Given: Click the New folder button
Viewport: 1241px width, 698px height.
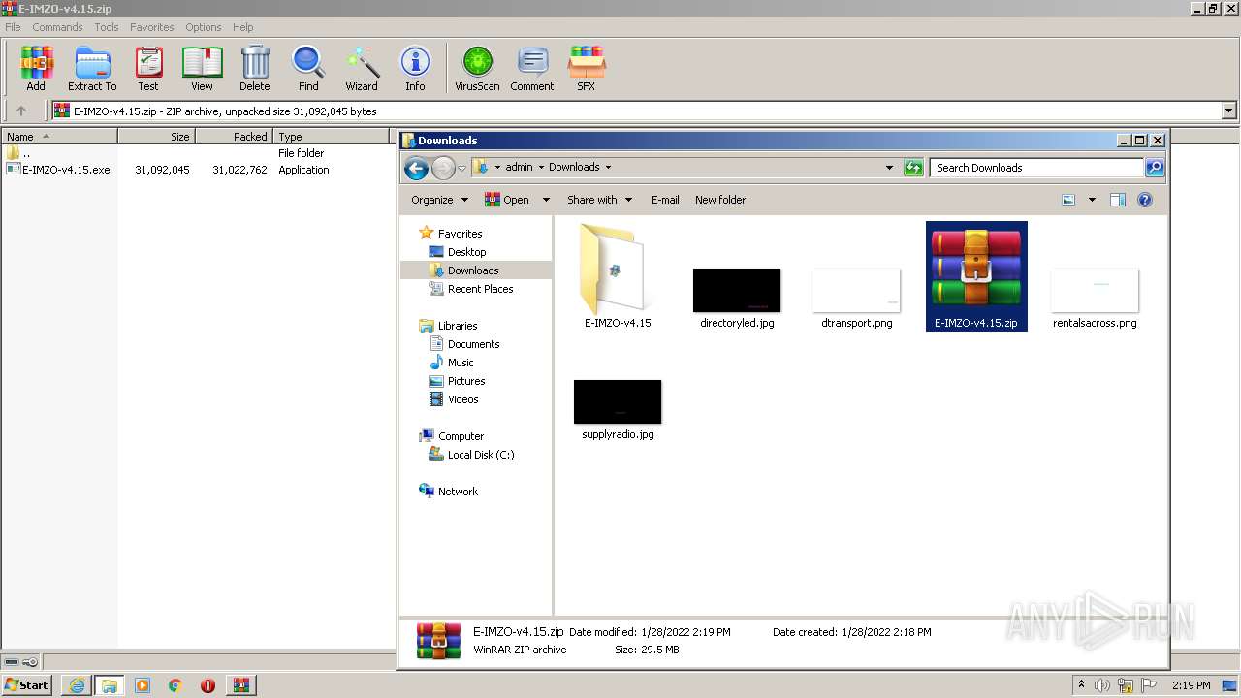Looking at the screenshot, I should point(720,200).
